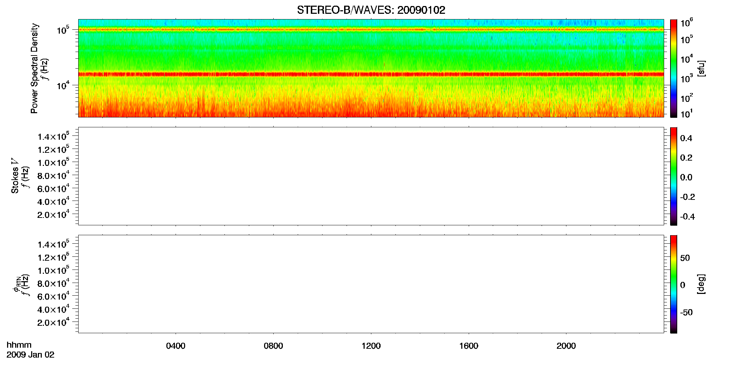The width and height of the screenshot is (742, 382).
Task: Click the empty phi RTN panel
Action: (x=371, y=284)
